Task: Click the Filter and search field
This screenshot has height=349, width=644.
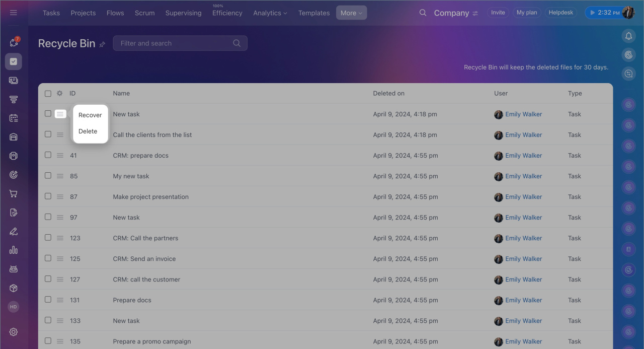Action: tap(174, 43)
